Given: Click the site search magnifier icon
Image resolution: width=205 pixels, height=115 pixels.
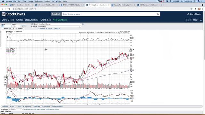Looking at the screenshot, I should 201,20.
